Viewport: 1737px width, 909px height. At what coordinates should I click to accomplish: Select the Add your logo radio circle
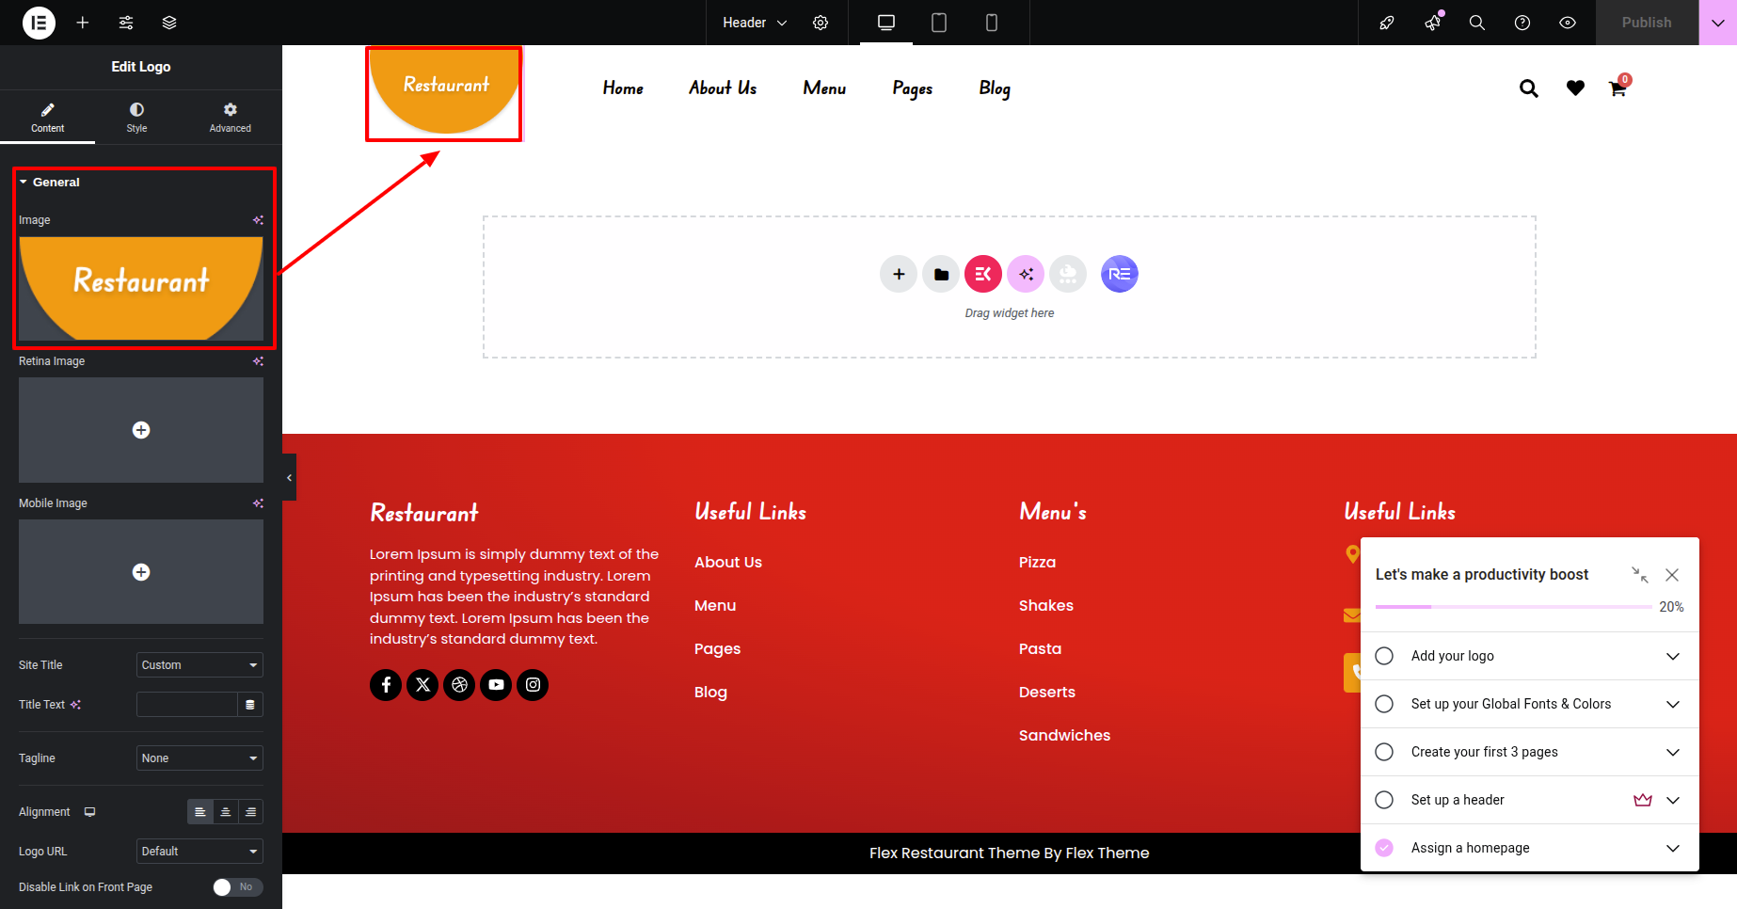pos(1384,656)
